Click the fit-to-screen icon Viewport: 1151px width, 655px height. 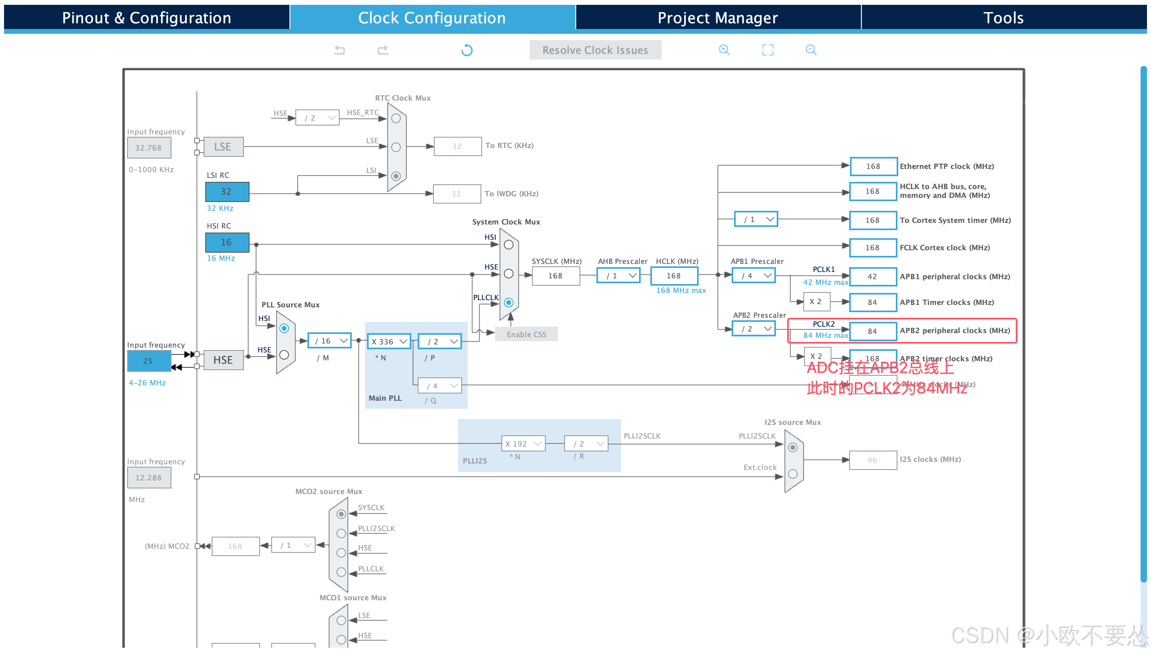coord(767,50)
